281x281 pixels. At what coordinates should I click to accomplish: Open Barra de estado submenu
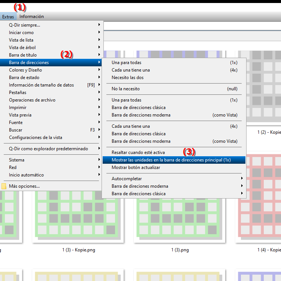[x=51, y=78]
